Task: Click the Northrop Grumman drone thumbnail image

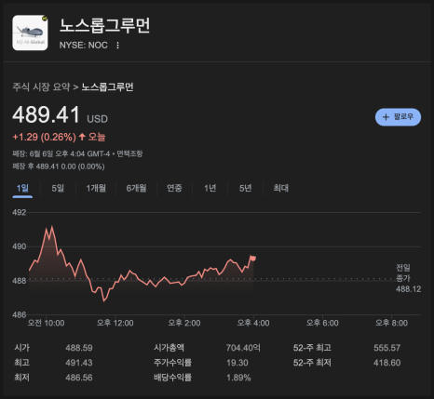Action: (x=30, y=33)
